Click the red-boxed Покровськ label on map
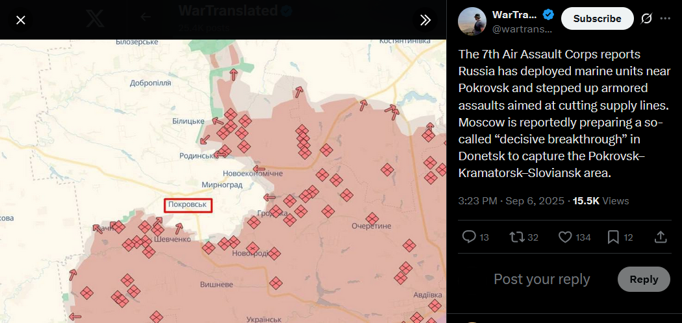682x323 pixels. coord(188,205)
